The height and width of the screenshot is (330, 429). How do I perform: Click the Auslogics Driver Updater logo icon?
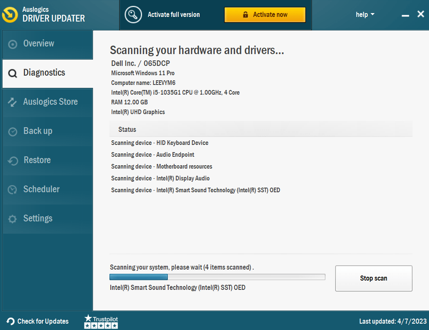pos(10,14)
